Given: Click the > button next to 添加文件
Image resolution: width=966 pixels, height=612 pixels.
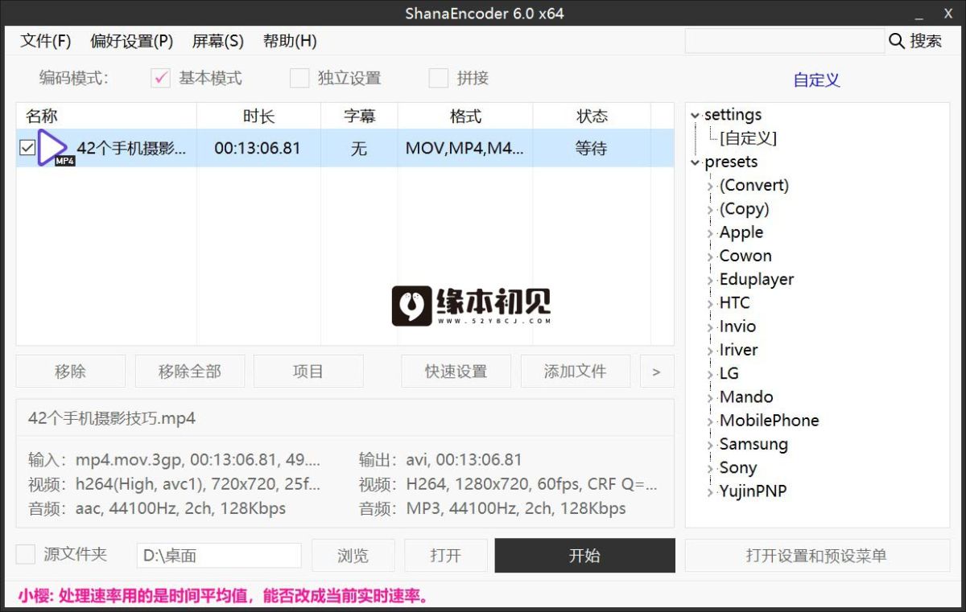Looking at the screenshot, I should click(657, 372).
